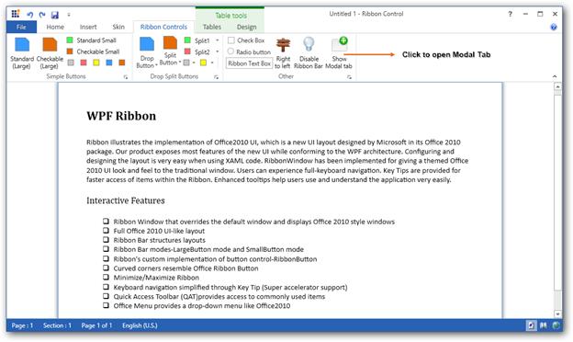The width and height of the screenshot is (573, 342).
Task: Open the Tables tab under Table tools
Action: tap(212, 27)
